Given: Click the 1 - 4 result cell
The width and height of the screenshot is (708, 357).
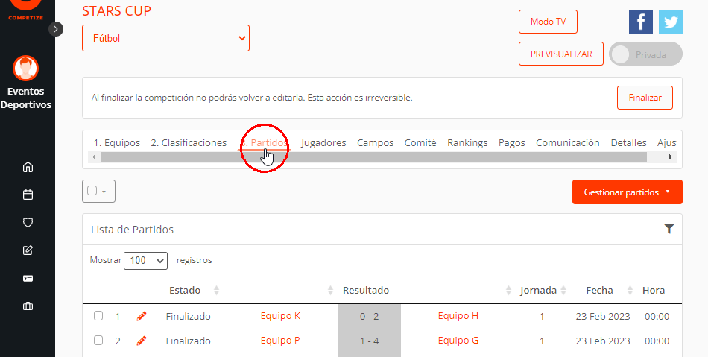Looking at the screenshot, I should coord(370,341).
